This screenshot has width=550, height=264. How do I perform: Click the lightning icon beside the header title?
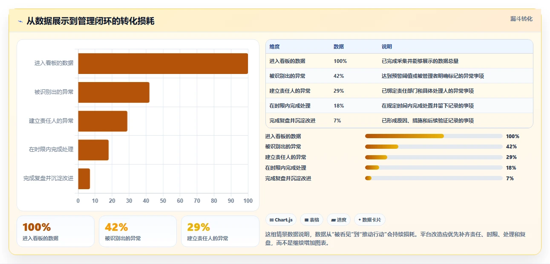coord(20,21)
